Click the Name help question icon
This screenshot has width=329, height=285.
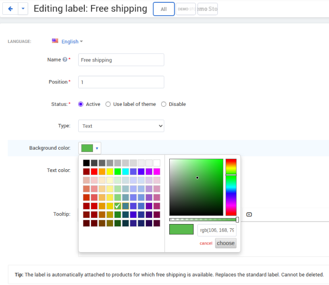(x=65, y=60)
